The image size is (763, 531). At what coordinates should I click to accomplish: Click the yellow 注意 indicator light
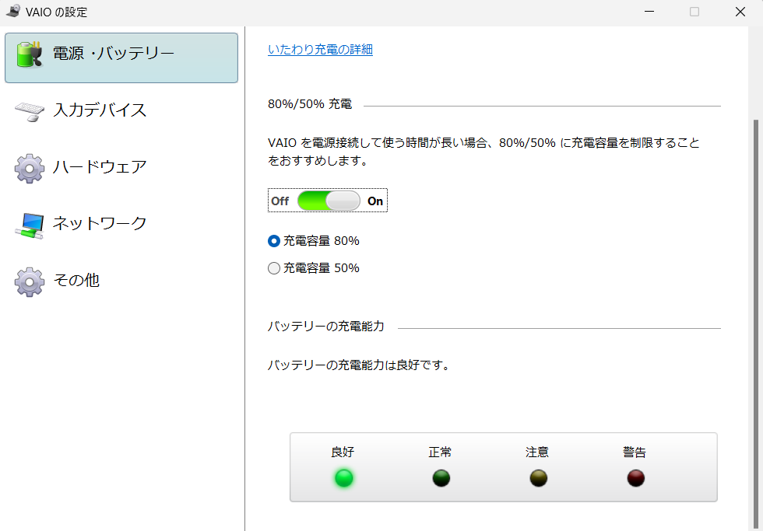[x=539, y=478]
